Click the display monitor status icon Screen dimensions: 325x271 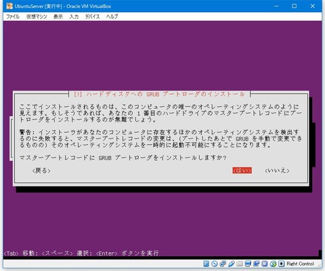[248, 264]
